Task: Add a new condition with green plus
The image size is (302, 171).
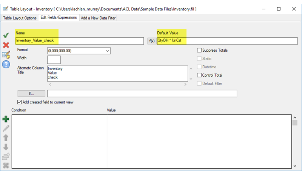Action: click(6, 119)
